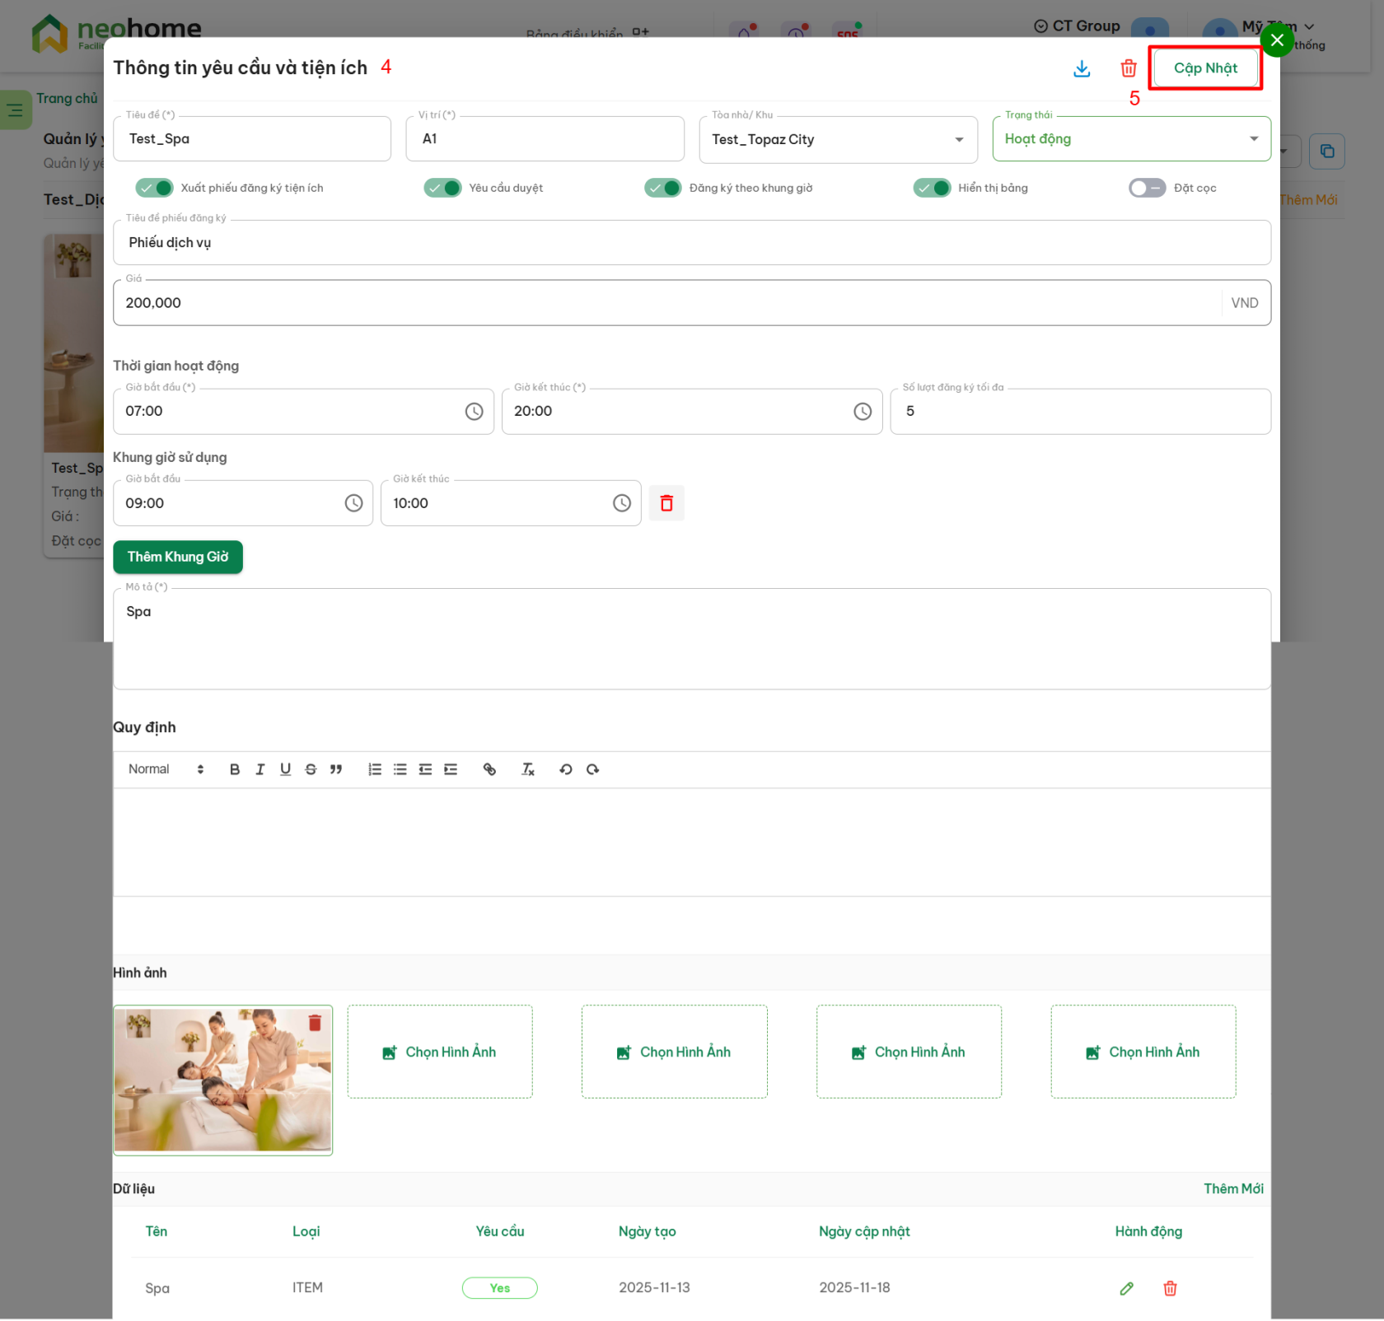Viewport: 1384px width, 1321px height.
Task: Click the Thêm Khung Giờ button
Action: coord(178,558)
